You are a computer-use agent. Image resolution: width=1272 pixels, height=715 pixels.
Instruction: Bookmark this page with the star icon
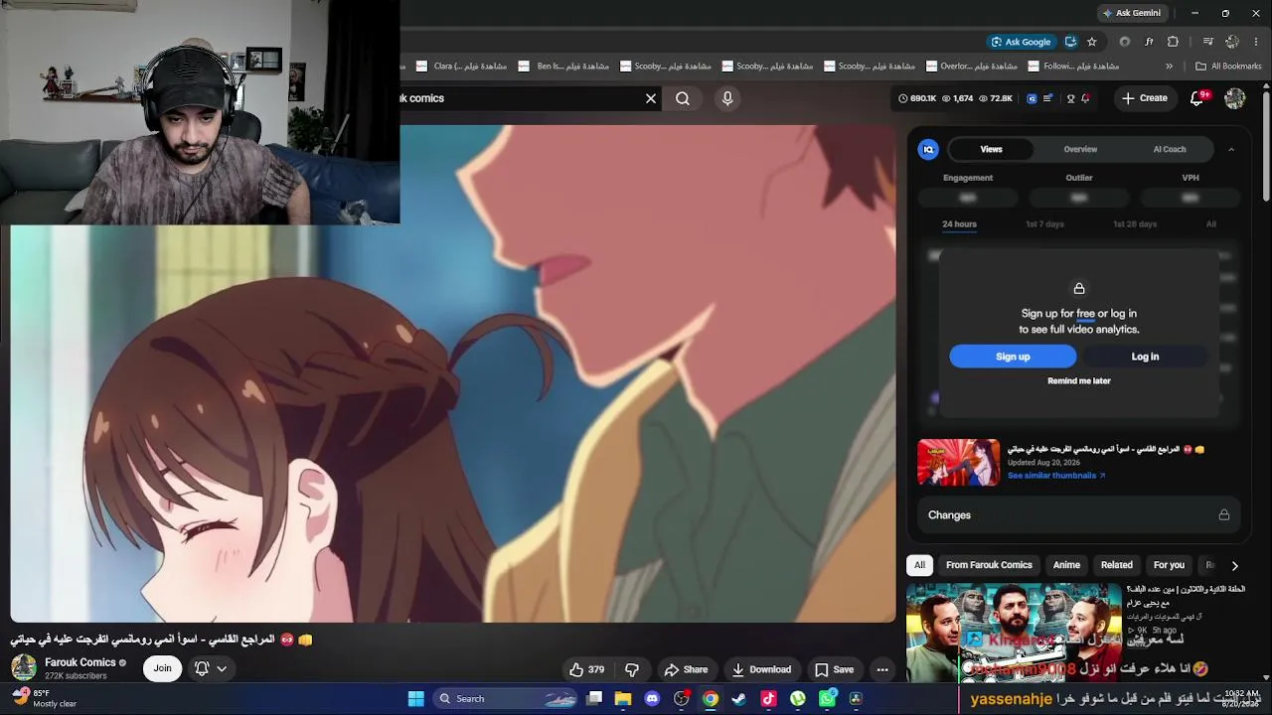tap(1092, 42)
